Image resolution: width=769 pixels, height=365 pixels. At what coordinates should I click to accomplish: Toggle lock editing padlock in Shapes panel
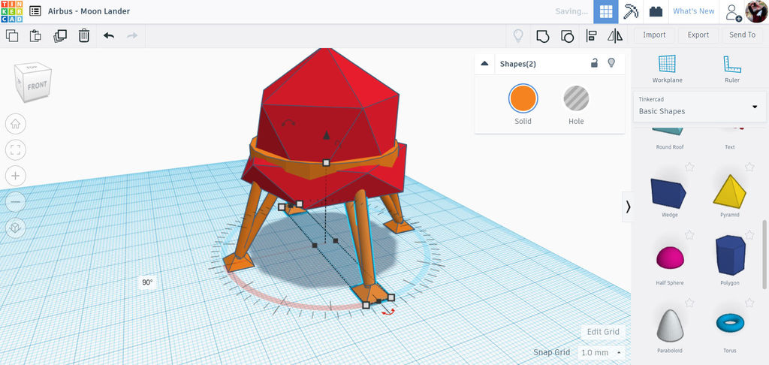click(x=594, y=63)
